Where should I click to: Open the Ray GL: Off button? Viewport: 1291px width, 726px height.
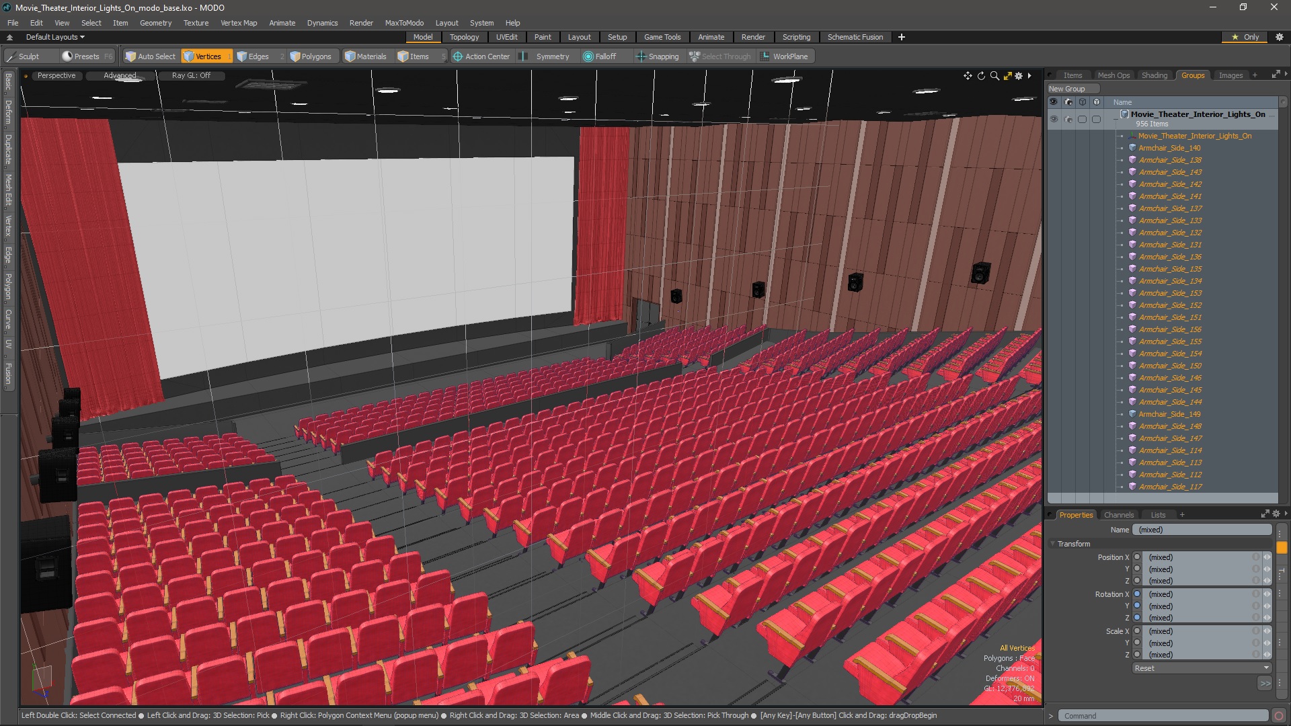tap(191, 75)
